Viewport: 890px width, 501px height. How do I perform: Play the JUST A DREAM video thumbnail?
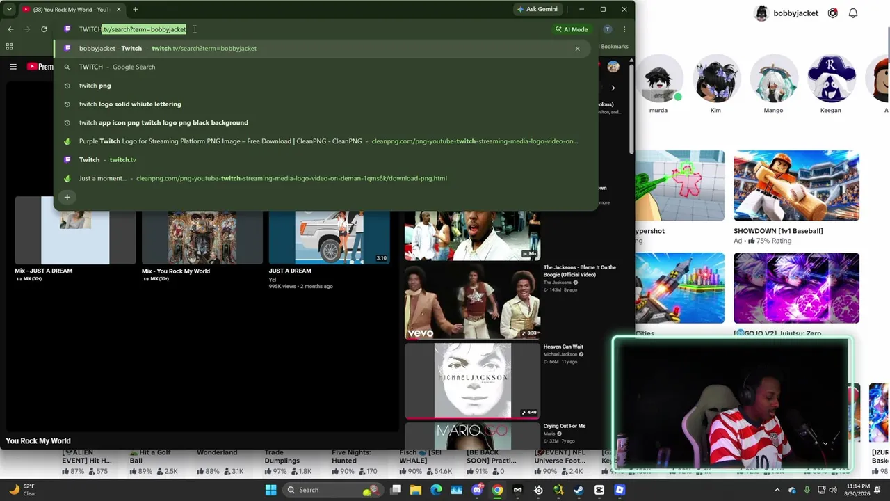(x=330, y=237)
